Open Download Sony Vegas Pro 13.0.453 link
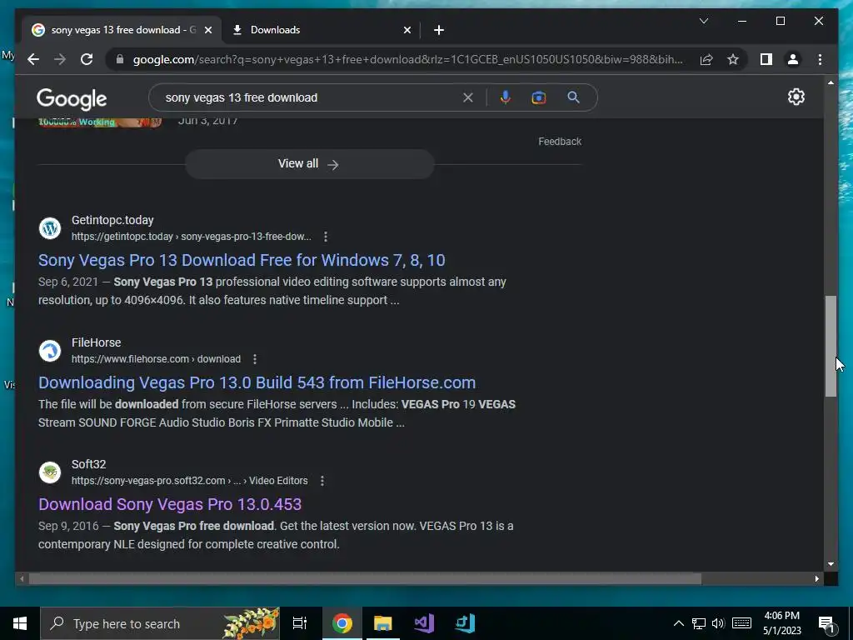The height and width of the screenshot is (640, 853). tap(170, 504)
